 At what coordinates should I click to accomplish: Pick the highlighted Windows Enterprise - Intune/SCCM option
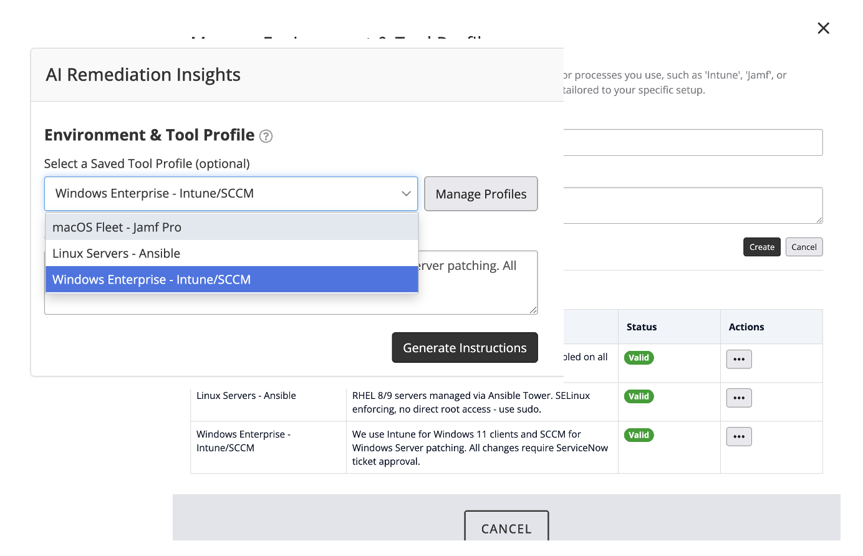pos(231,280)
